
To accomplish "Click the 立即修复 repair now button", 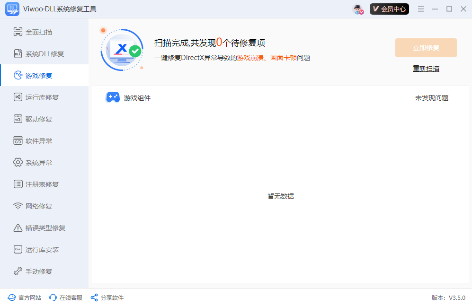I will 426,48.
